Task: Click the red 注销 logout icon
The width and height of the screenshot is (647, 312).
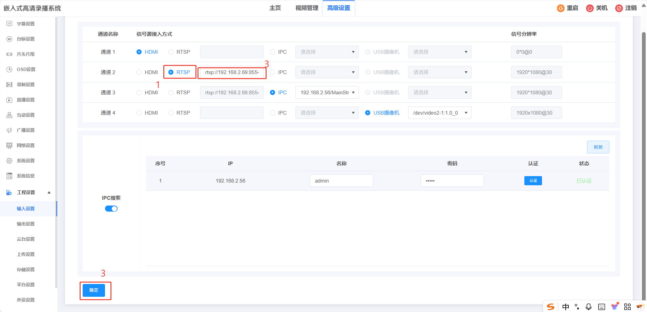Action: tap(619, 8)
